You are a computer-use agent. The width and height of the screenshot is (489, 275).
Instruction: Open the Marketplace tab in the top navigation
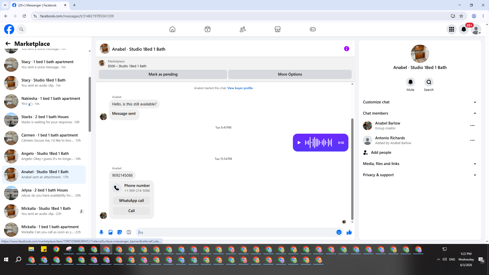278,29
